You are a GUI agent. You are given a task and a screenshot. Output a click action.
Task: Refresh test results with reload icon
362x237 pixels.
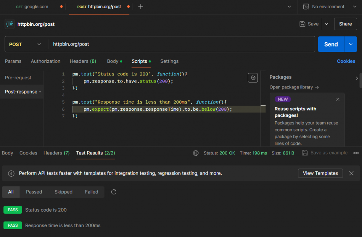[x=113, y=192]
